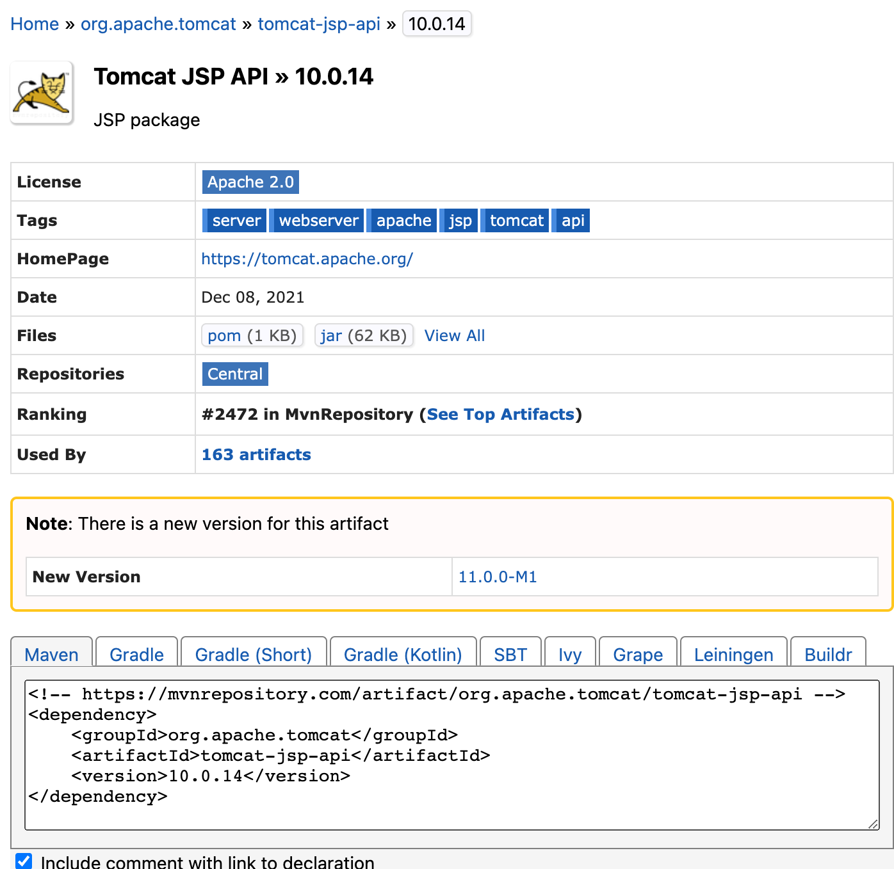Select the webserver tag
The height and width of the screenshot is (869, 894).
(x=316, y=220)
